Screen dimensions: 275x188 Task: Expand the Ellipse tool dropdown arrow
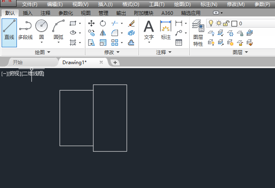80,33
